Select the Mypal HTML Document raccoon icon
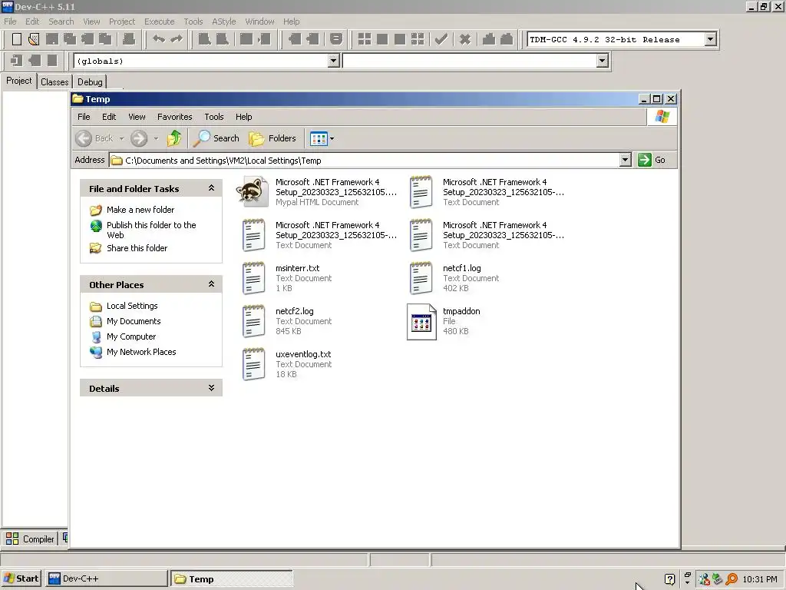The height and width of the screenshot is (590, 786). click(253, 191)
